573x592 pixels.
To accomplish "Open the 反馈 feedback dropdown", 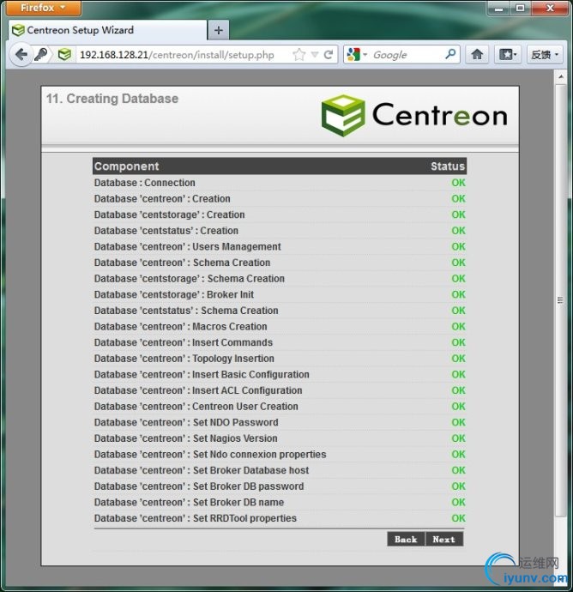I will (545, 55).
